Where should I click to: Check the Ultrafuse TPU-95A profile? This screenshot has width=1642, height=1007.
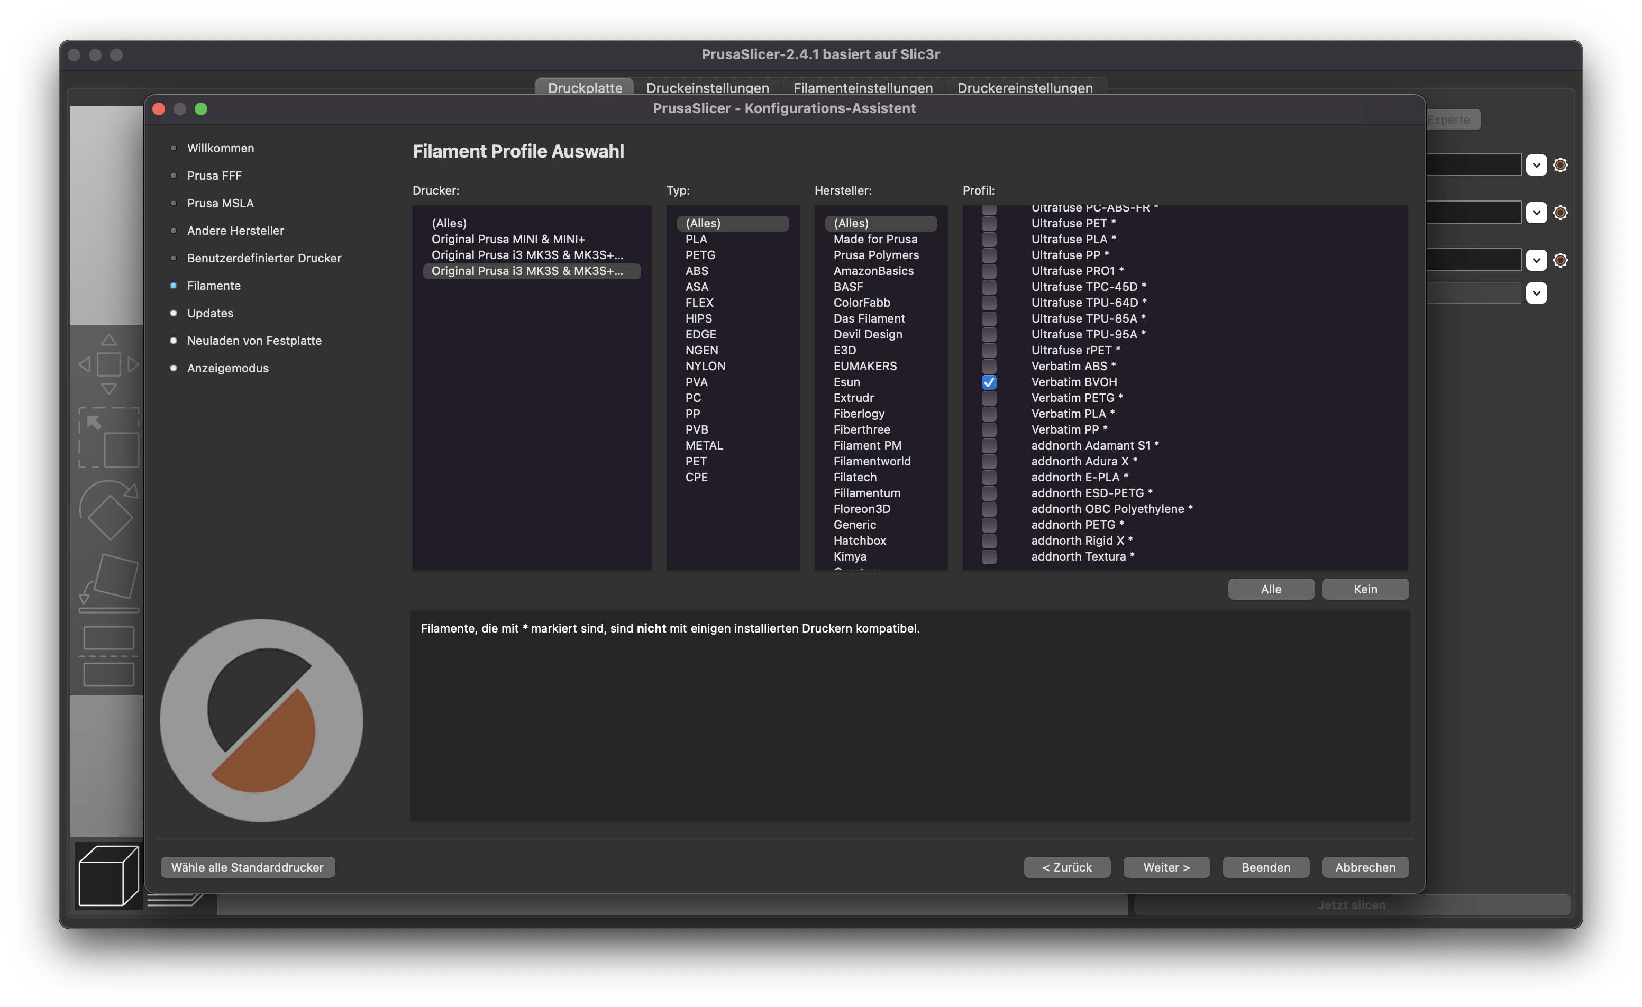point(989,335)
